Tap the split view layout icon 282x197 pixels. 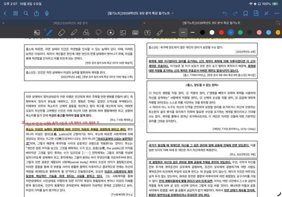point(278,23)
